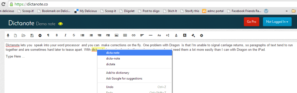The image size is (297, 93).
Task: Open the font size option
Action: 168,35
